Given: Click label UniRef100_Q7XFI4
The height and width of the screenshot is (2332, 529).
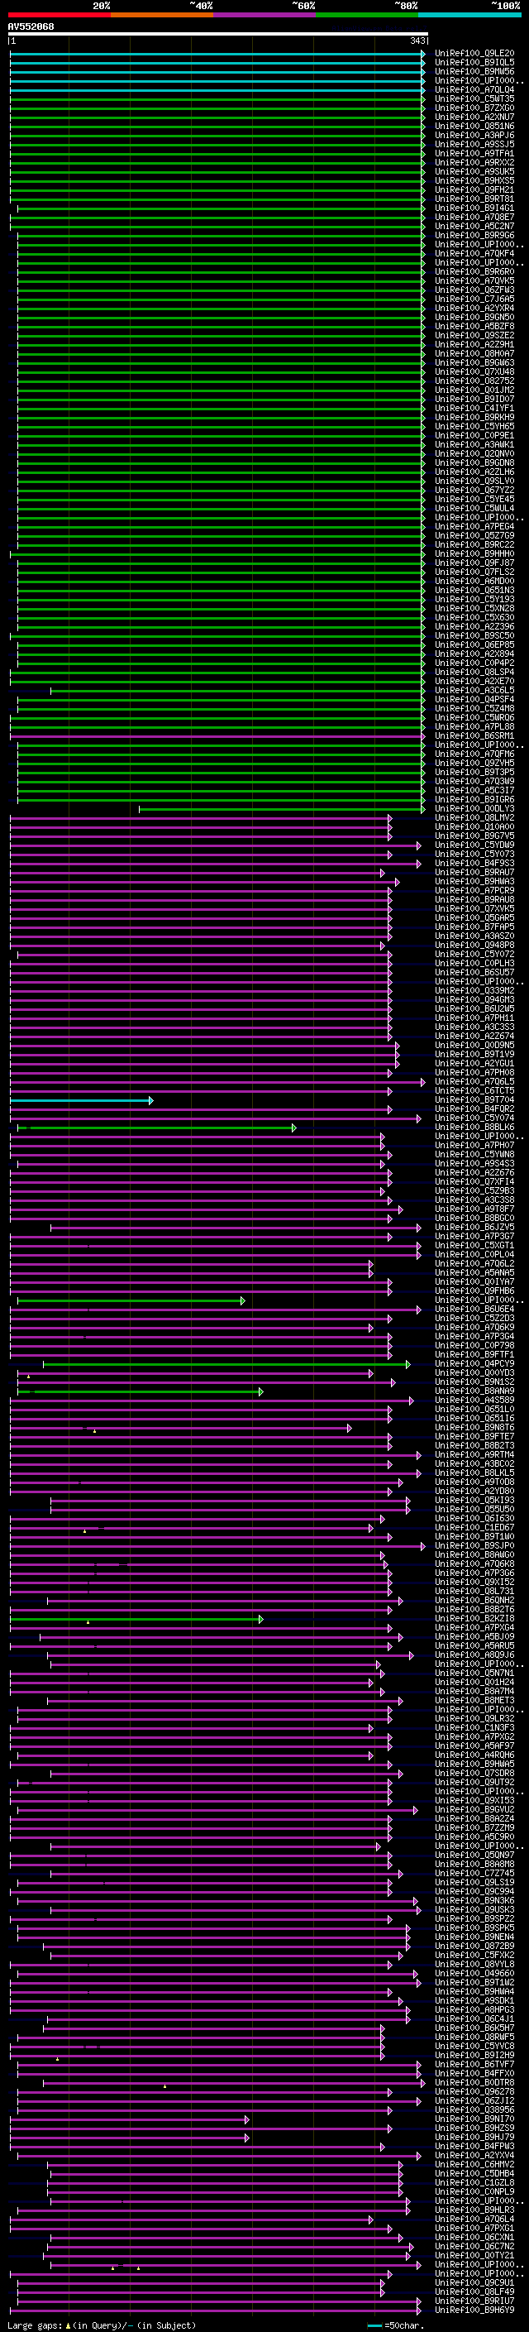Looking at the screenshot, I should 474,1181.
